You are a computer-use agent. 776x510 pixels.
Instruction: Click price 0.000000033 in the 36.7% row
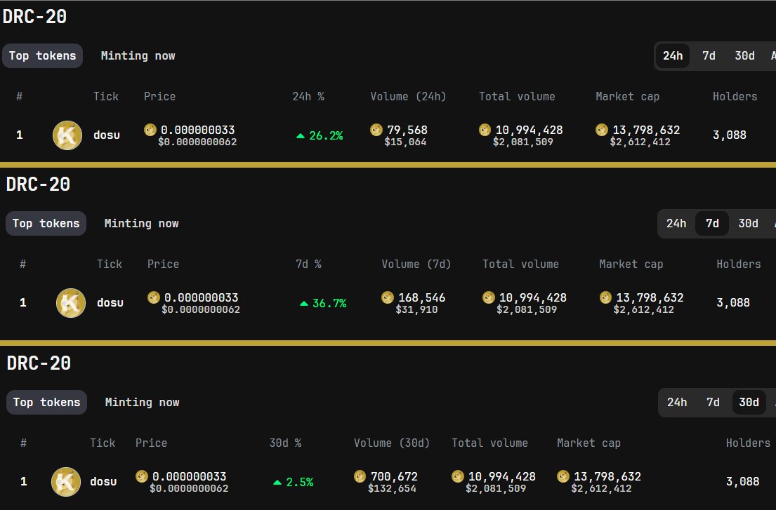click(x=202, y=297)
